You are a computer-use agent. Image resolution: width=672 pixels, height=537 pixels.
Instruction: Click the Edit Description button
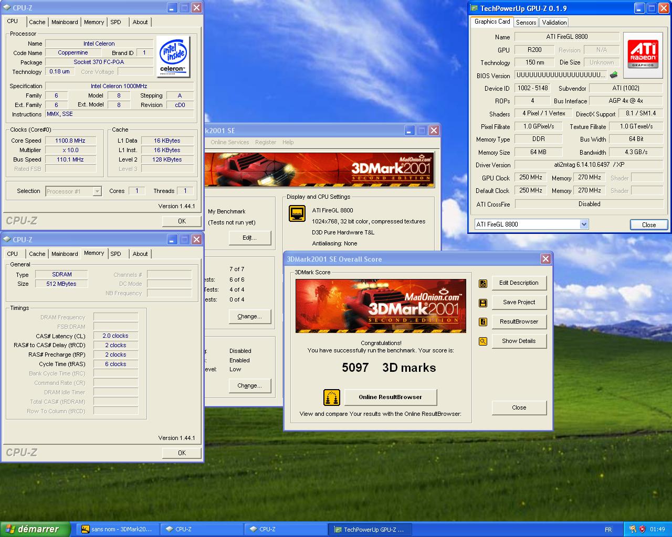click(519, 283)
